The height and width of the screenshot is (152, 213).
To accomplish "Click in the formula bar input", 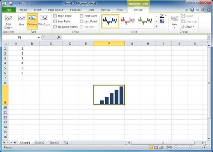I will [x=134, y=37].
